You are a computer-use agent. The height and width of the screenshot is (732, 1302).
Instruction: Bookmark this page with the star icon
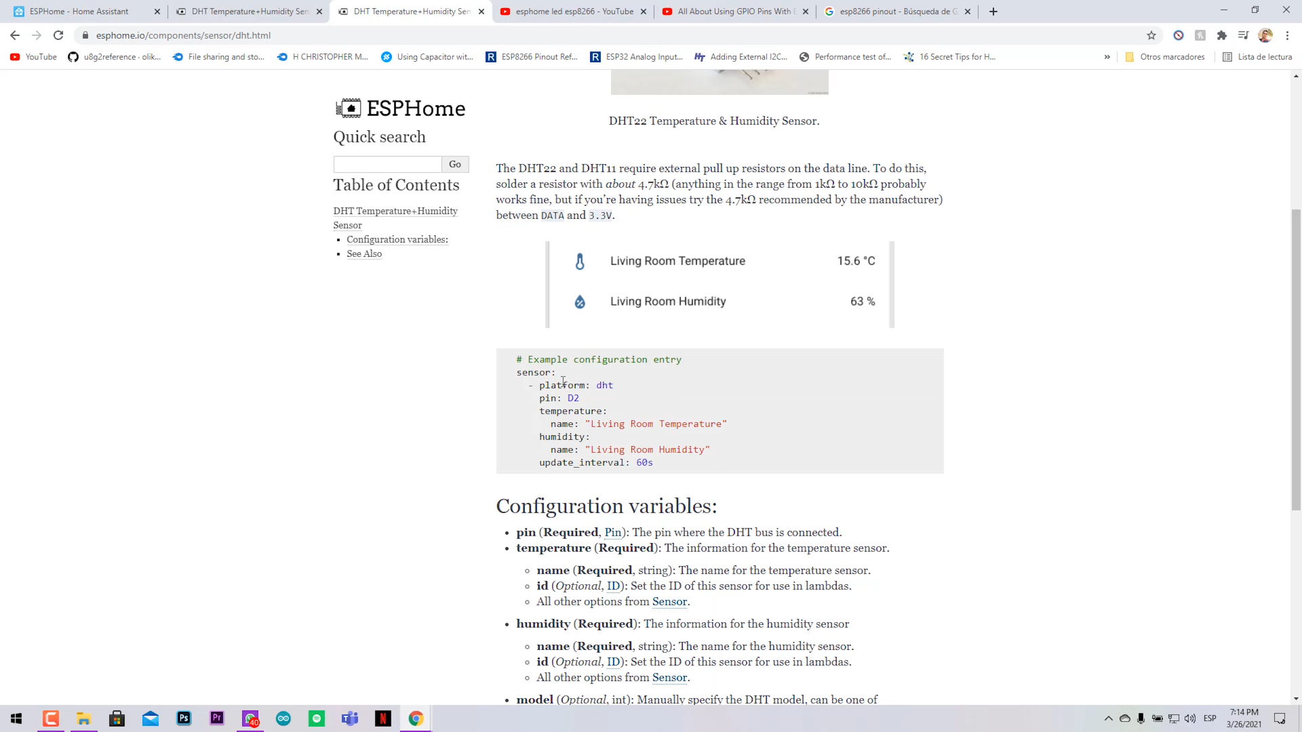tap(1151, 35)
